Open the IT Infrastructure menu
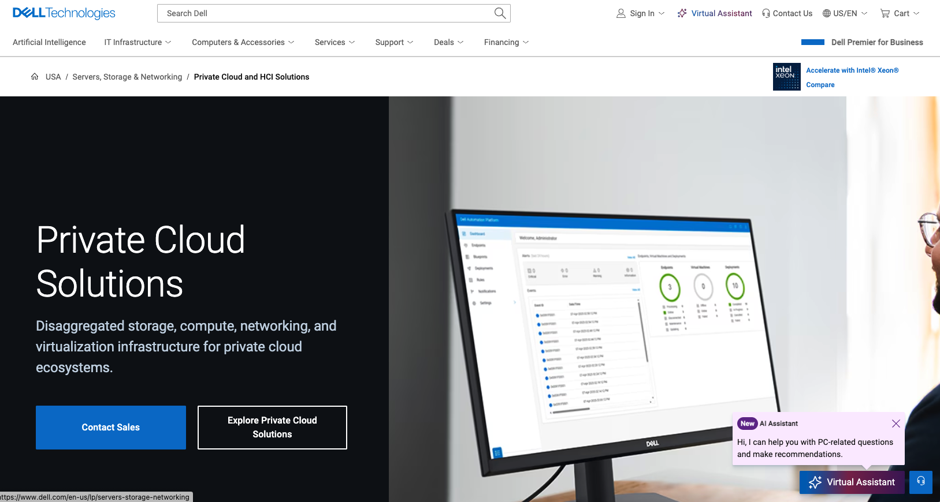This screenshot has width=940, height=502. (138, 42)
